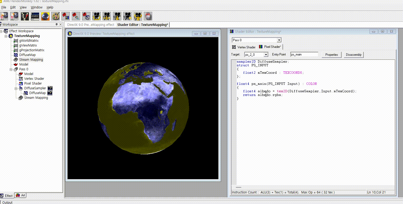Switch to the Vertex Shader tab
This screenshot has width=403, height=204.
click(x=244, y=47)
